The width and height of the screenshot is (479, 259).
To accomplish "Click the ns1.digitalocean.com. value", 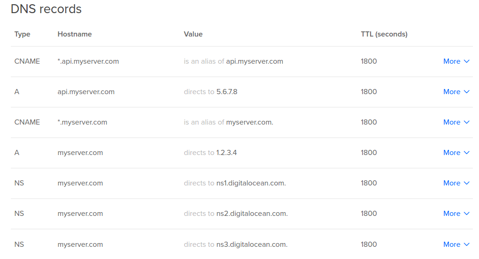I will [251, 183].
